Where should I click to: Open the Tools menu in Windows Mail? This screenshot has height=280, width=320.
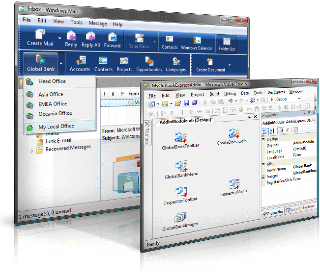tap(76, 22)
